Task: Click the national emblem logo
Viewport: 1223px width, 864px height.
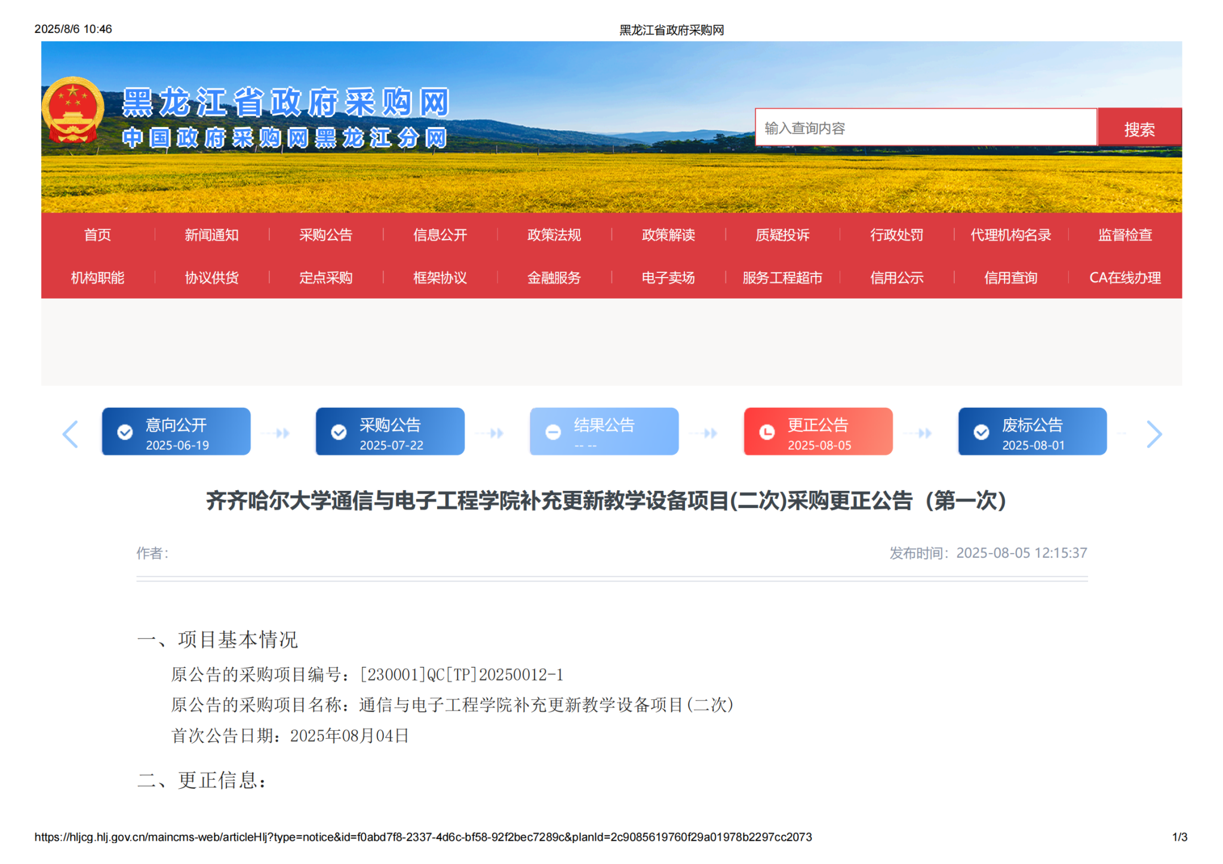Action: pyautogui.click(x=72, y=110)
